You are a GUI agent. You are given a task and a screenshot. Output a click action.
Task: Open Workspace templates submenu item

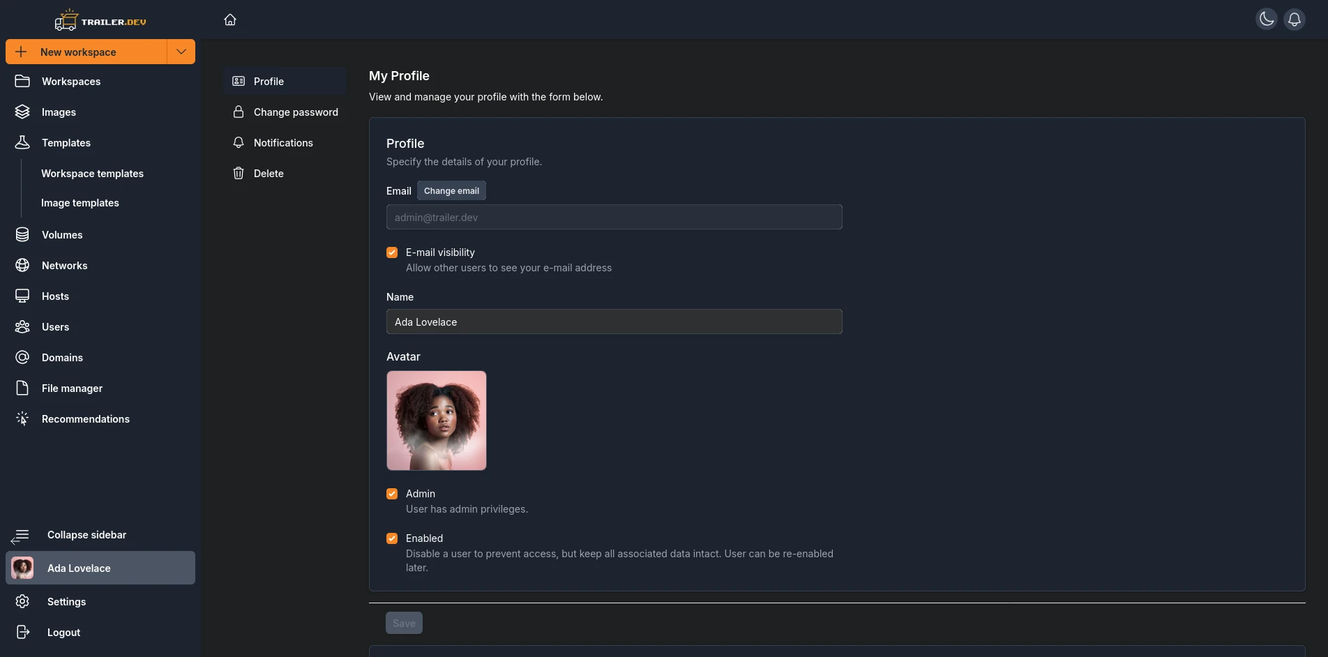click(x=92, y=173)
